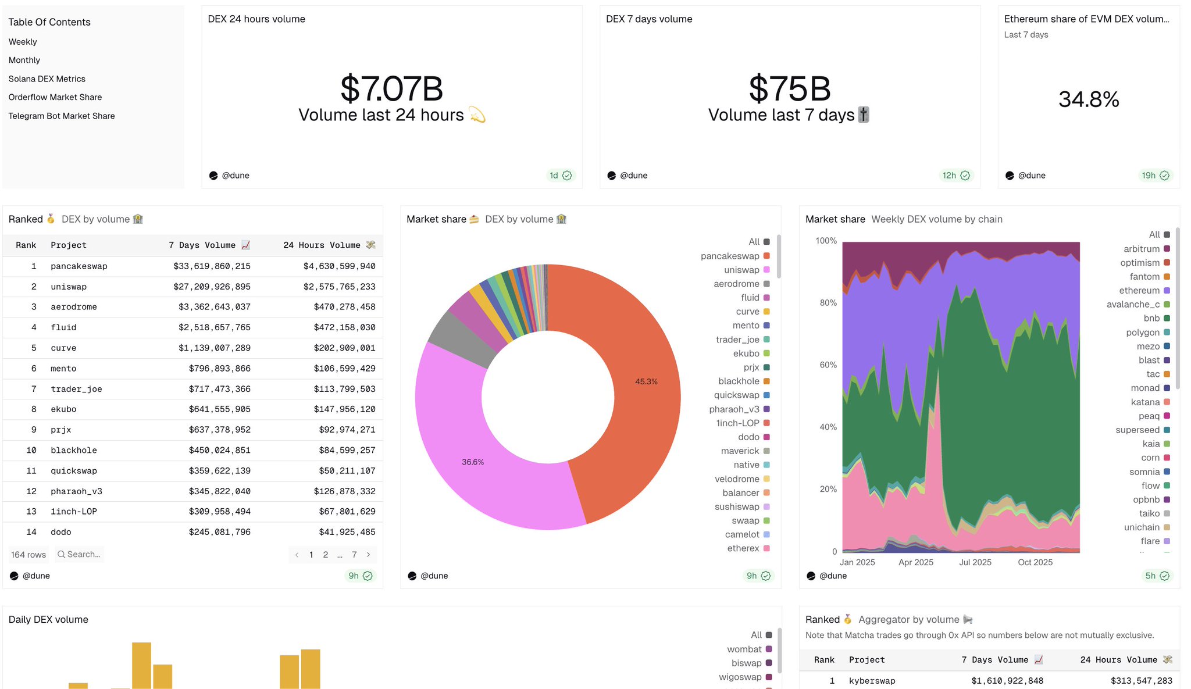Click the 5h check icon under weekly chain chart
Screen dimensions: 1191x689
1164,576
